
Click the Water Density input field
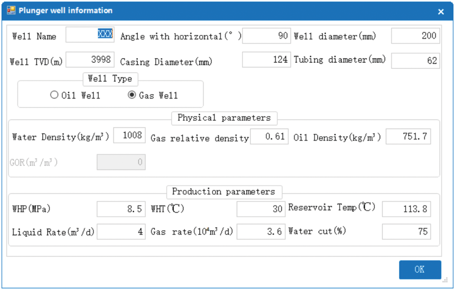pos(130,135)
